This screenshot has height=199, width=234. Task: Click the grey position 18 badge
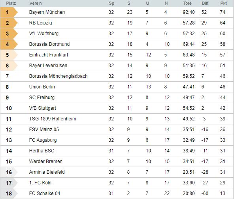(x=9, y=193)
